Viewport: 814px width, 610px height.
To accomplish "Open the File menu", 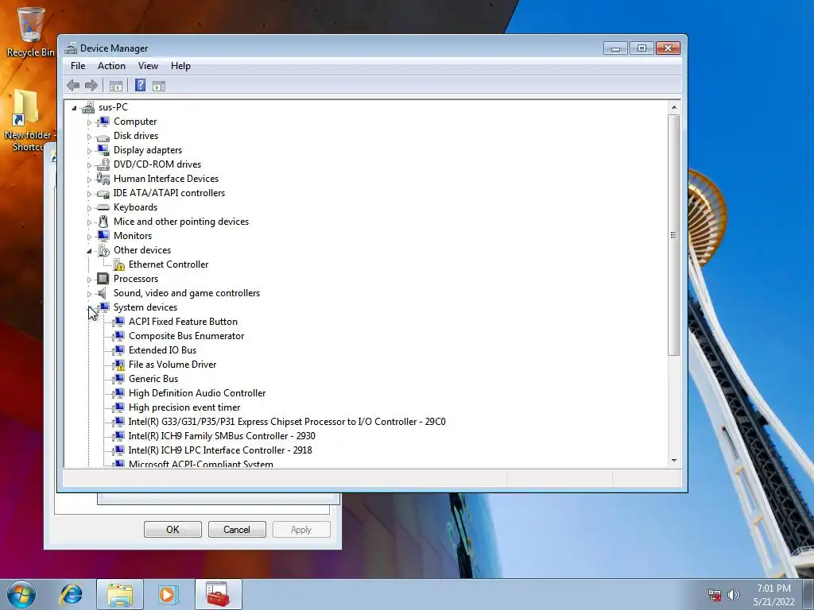I will coord(78,66).
